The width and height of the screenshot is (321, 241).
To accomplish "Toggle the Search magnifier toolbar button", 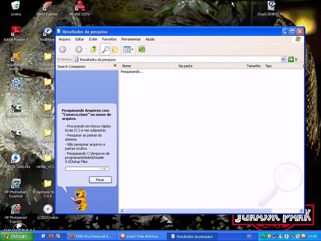I will (x=105, y=50).
